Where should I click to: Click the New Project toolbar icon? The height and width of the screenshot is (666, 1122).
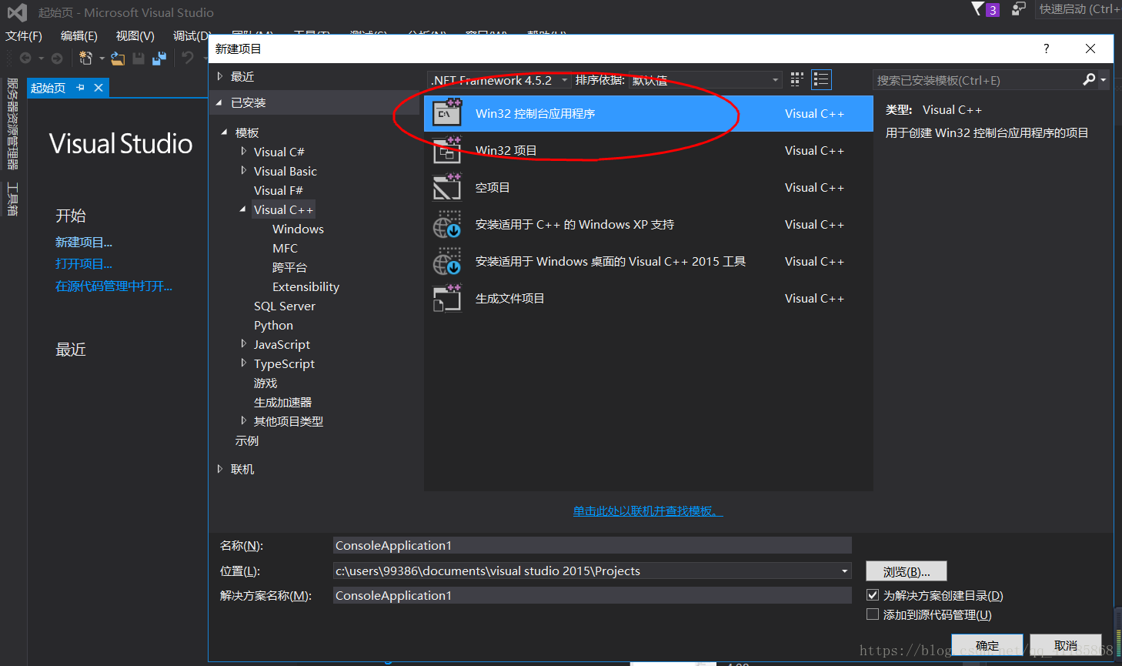click(x=85, y=58)
